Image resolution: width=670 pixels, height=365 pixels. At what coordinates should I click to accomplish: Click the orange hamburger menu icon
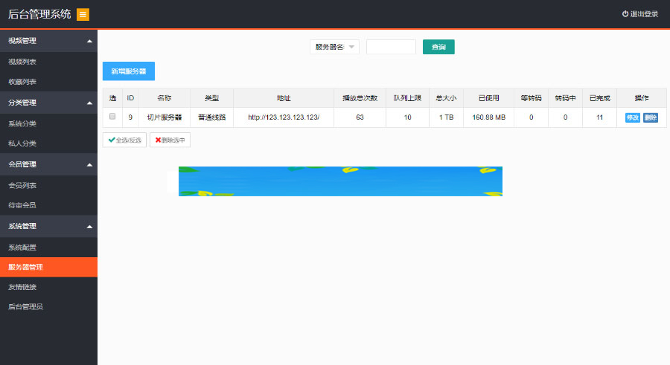pyautogui.click(x=83, y=14)
